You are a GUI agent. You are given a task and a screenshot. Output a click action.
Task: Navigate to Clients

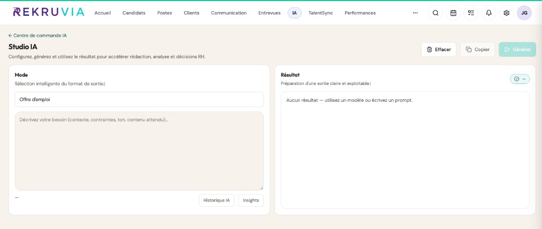pos(192,13)
